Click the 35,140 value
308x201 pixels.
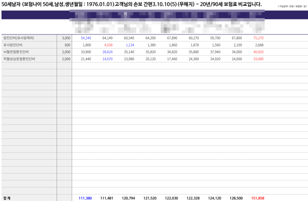tap(129, 52)
